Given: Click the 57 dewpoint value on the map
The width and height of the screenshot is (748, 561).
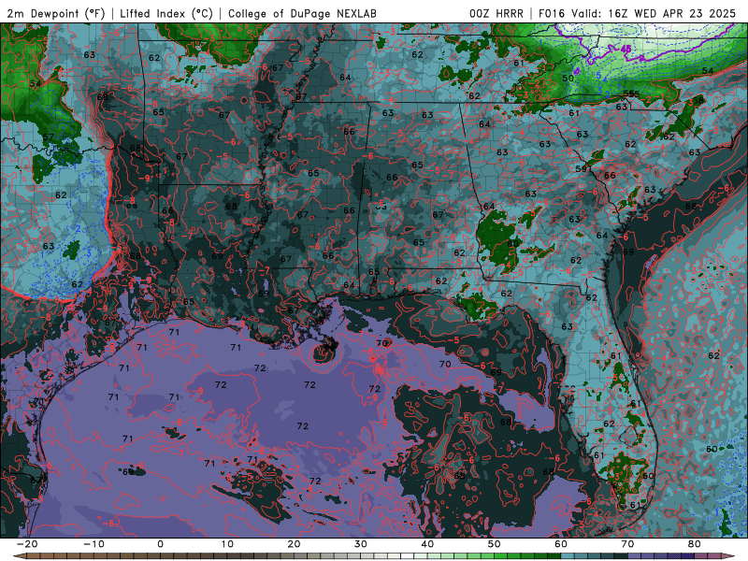Looking at the screenshot, I should coord(49,137).
